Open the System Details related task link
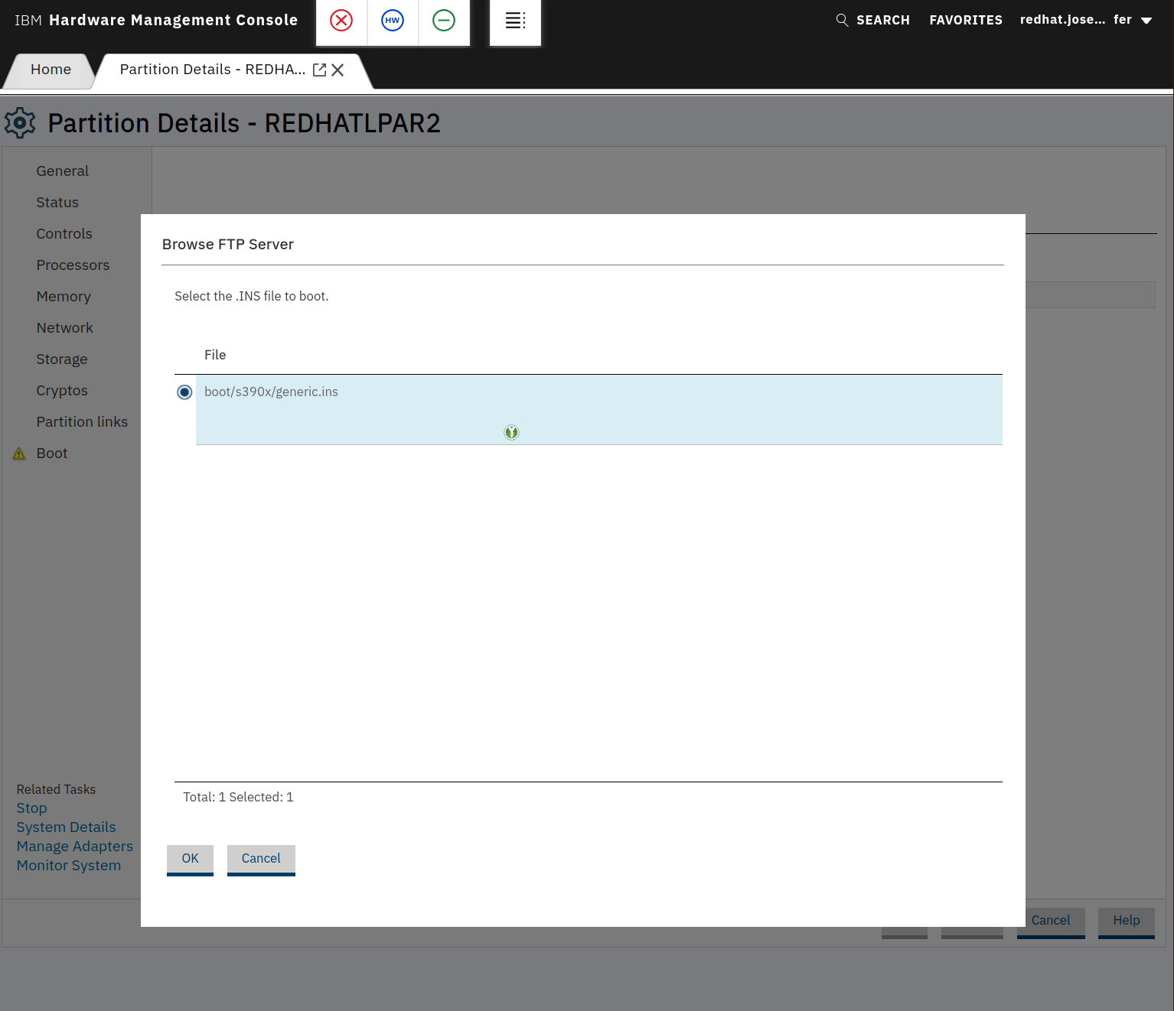Viewport: 1174px width, 1011px height. point(67,827)
